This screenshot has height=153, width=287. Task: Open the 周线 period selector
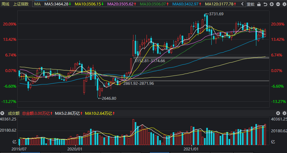[x=6, y=4]
